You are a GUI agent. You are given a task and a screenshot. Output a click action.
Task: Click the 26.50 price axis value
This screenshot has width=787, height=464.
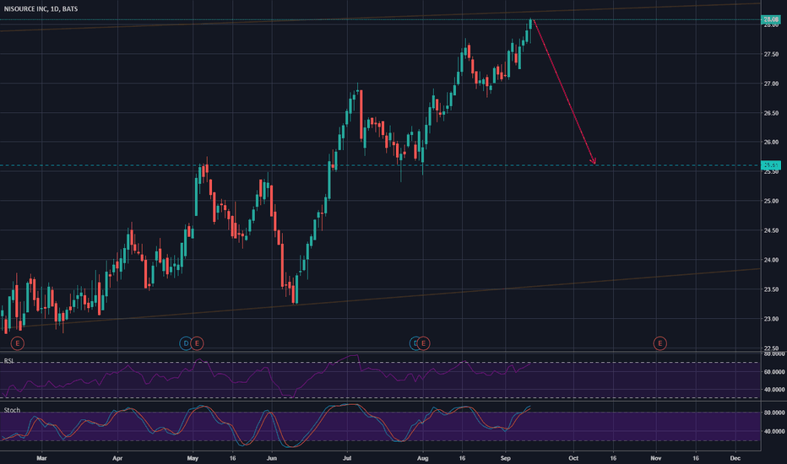pos(772,113)
